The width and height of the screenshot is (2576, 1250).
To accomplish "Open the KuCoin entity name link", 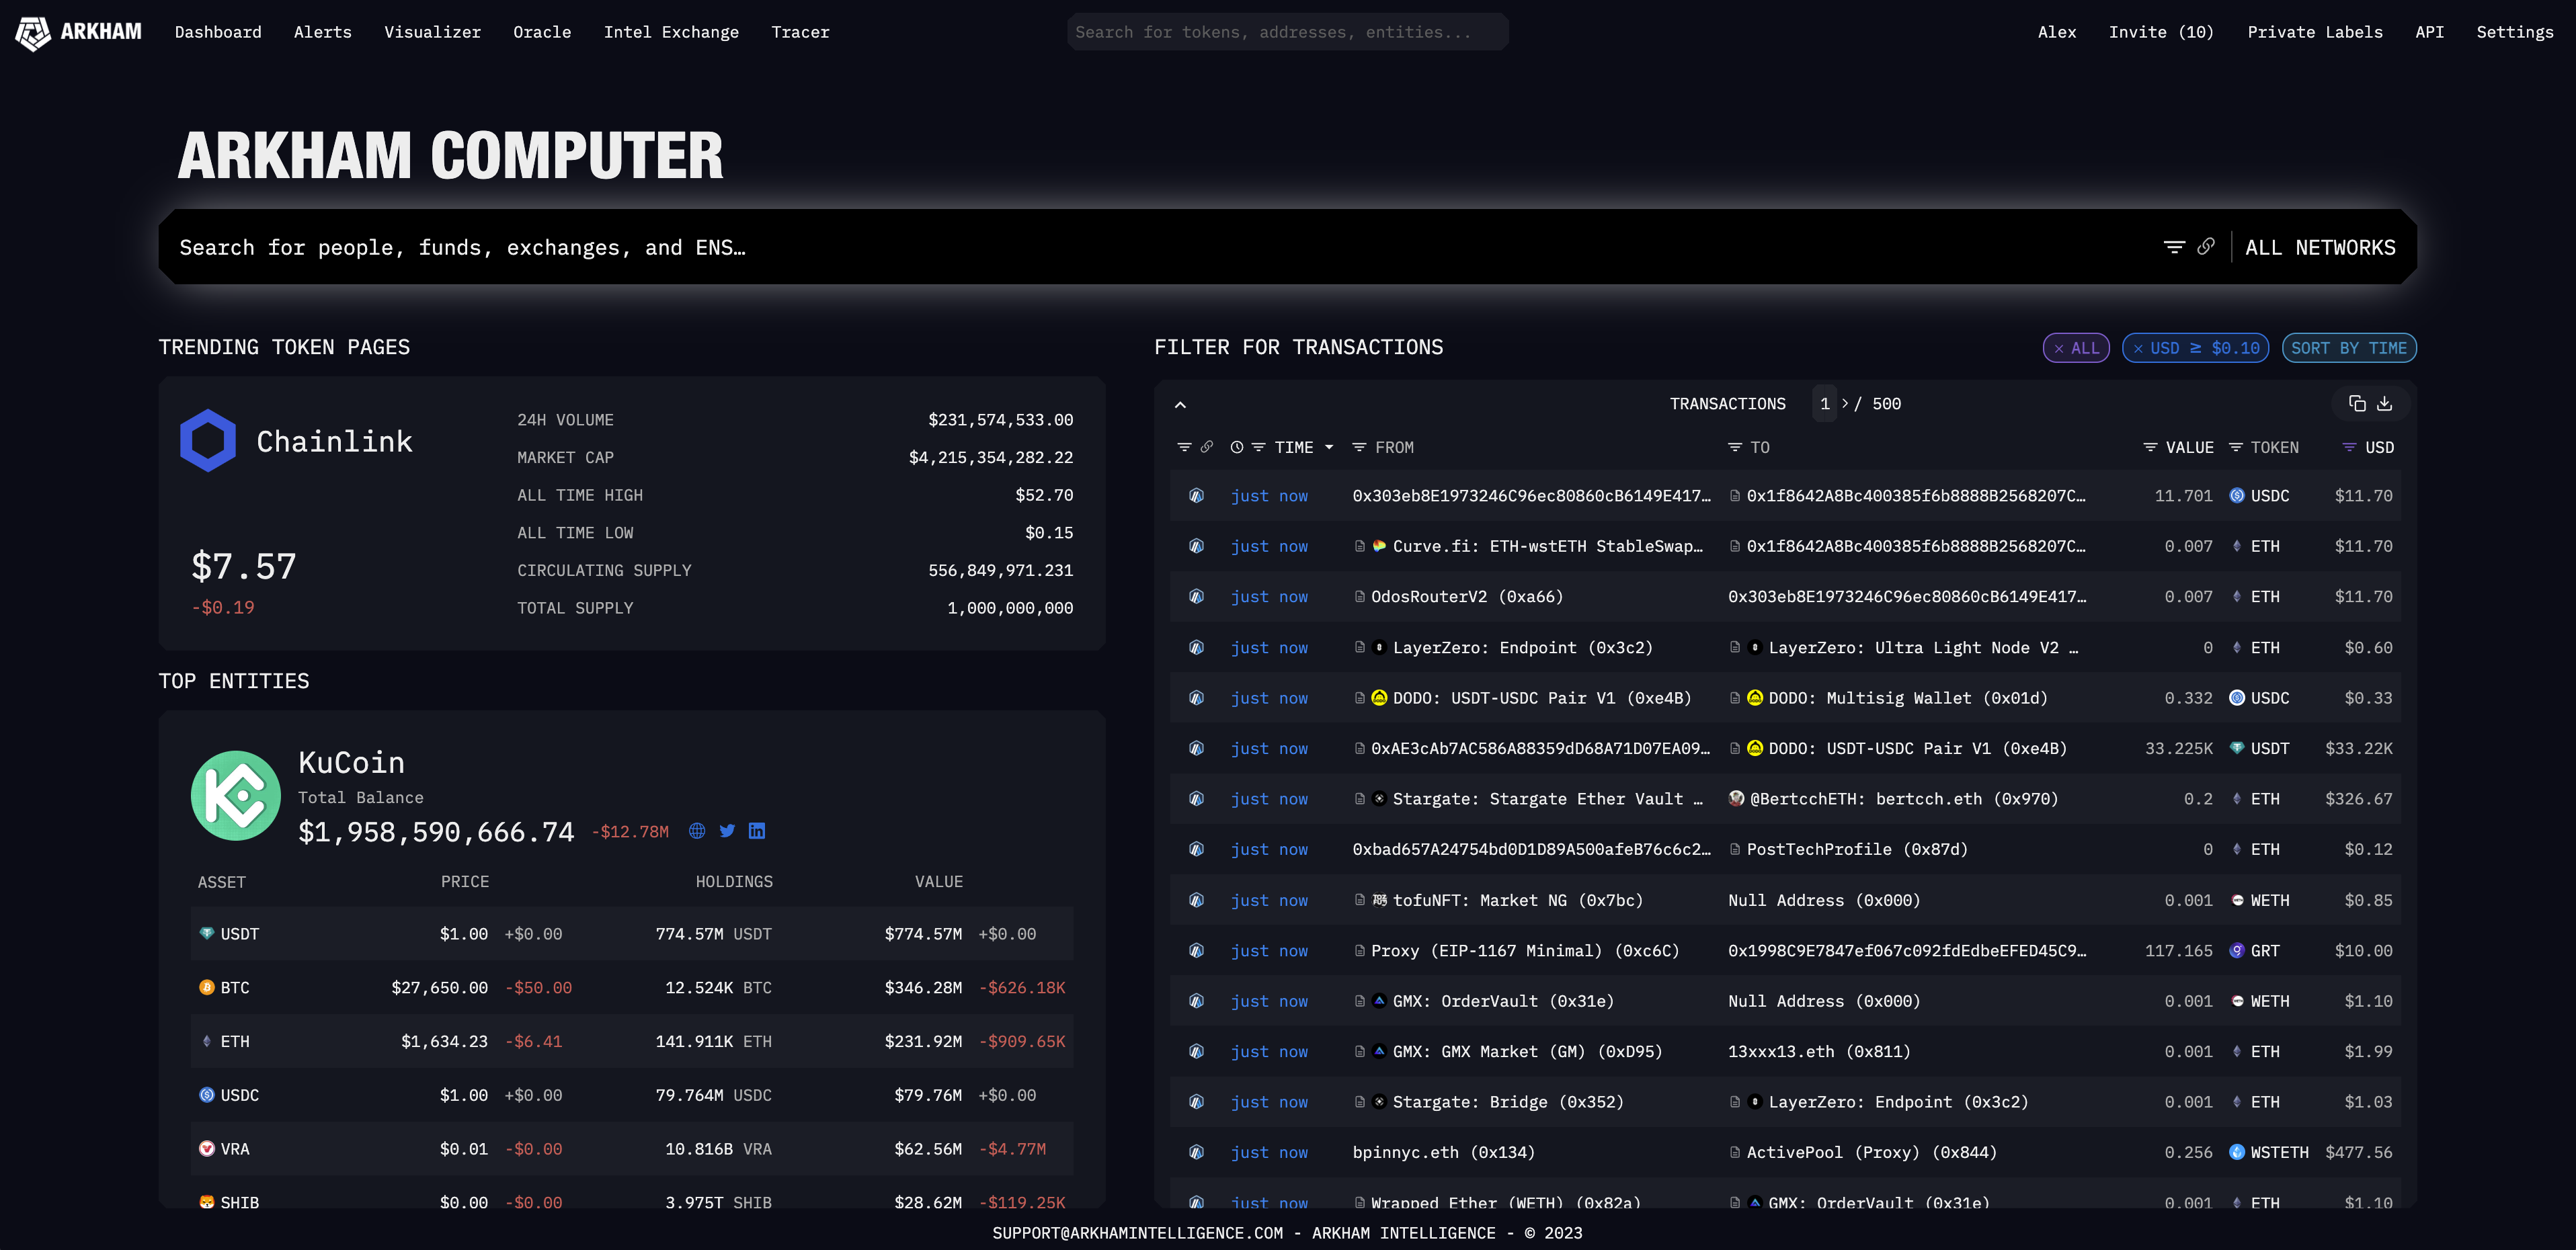I will (351, 763).
